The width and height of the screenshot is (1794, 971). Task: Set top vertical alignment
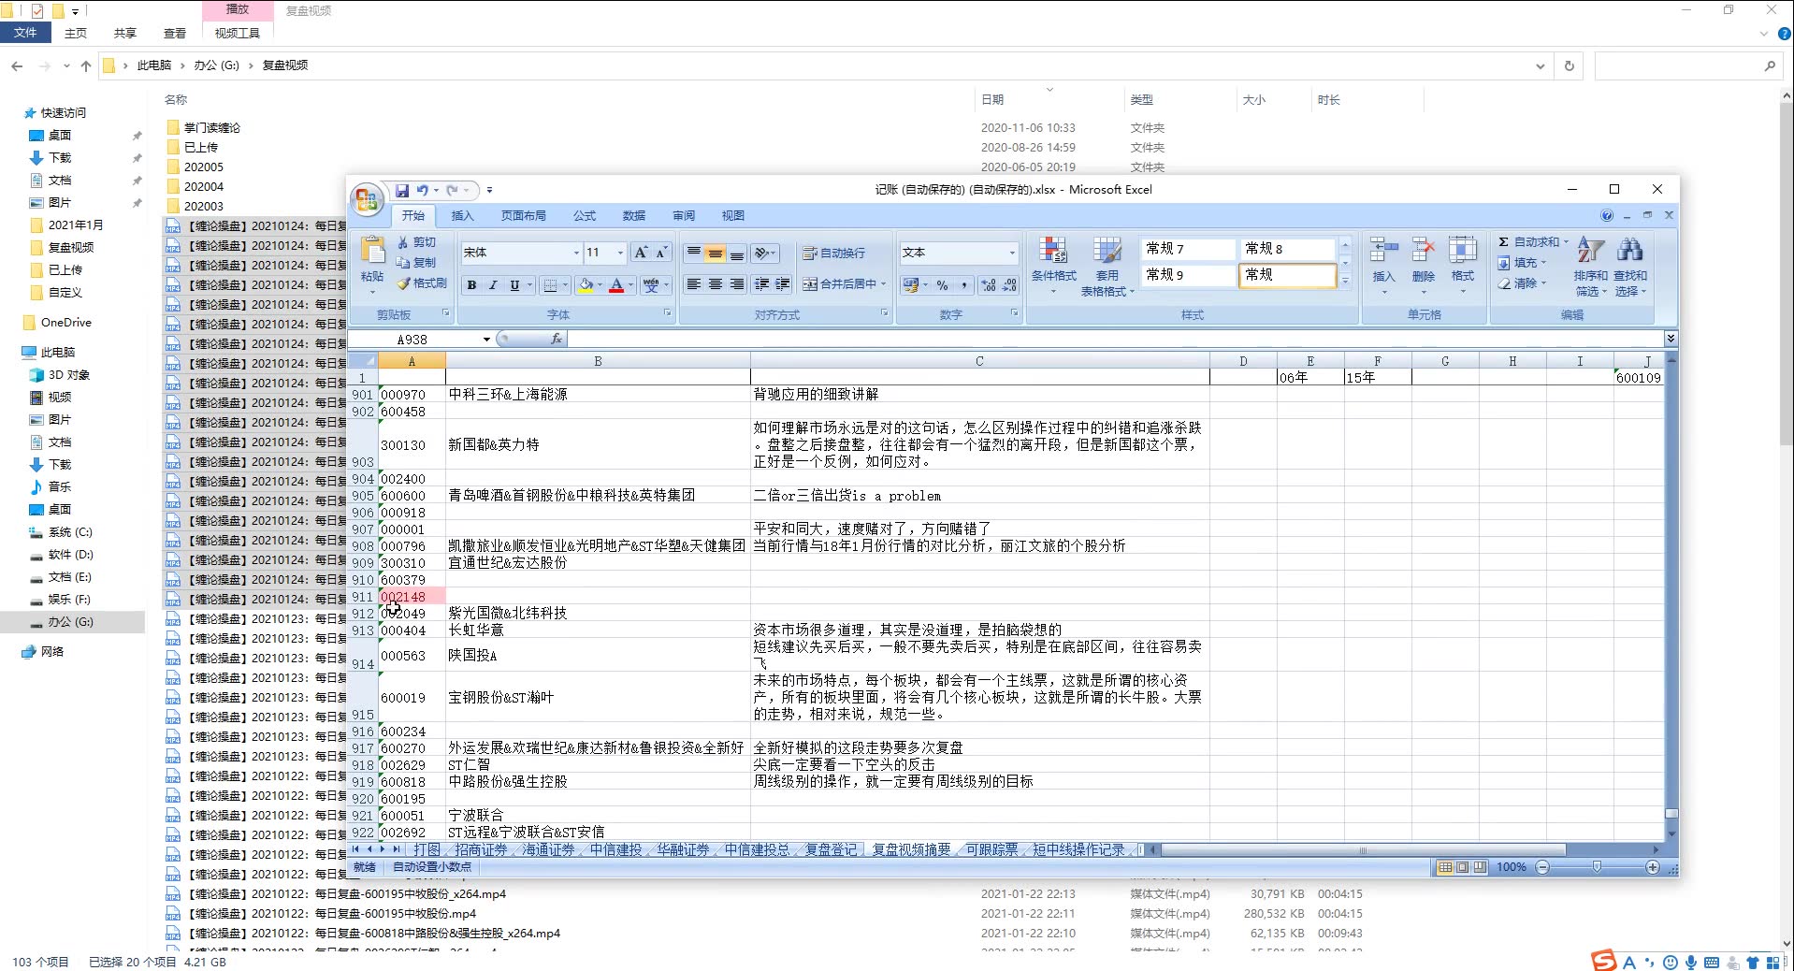tap(693, 253)
